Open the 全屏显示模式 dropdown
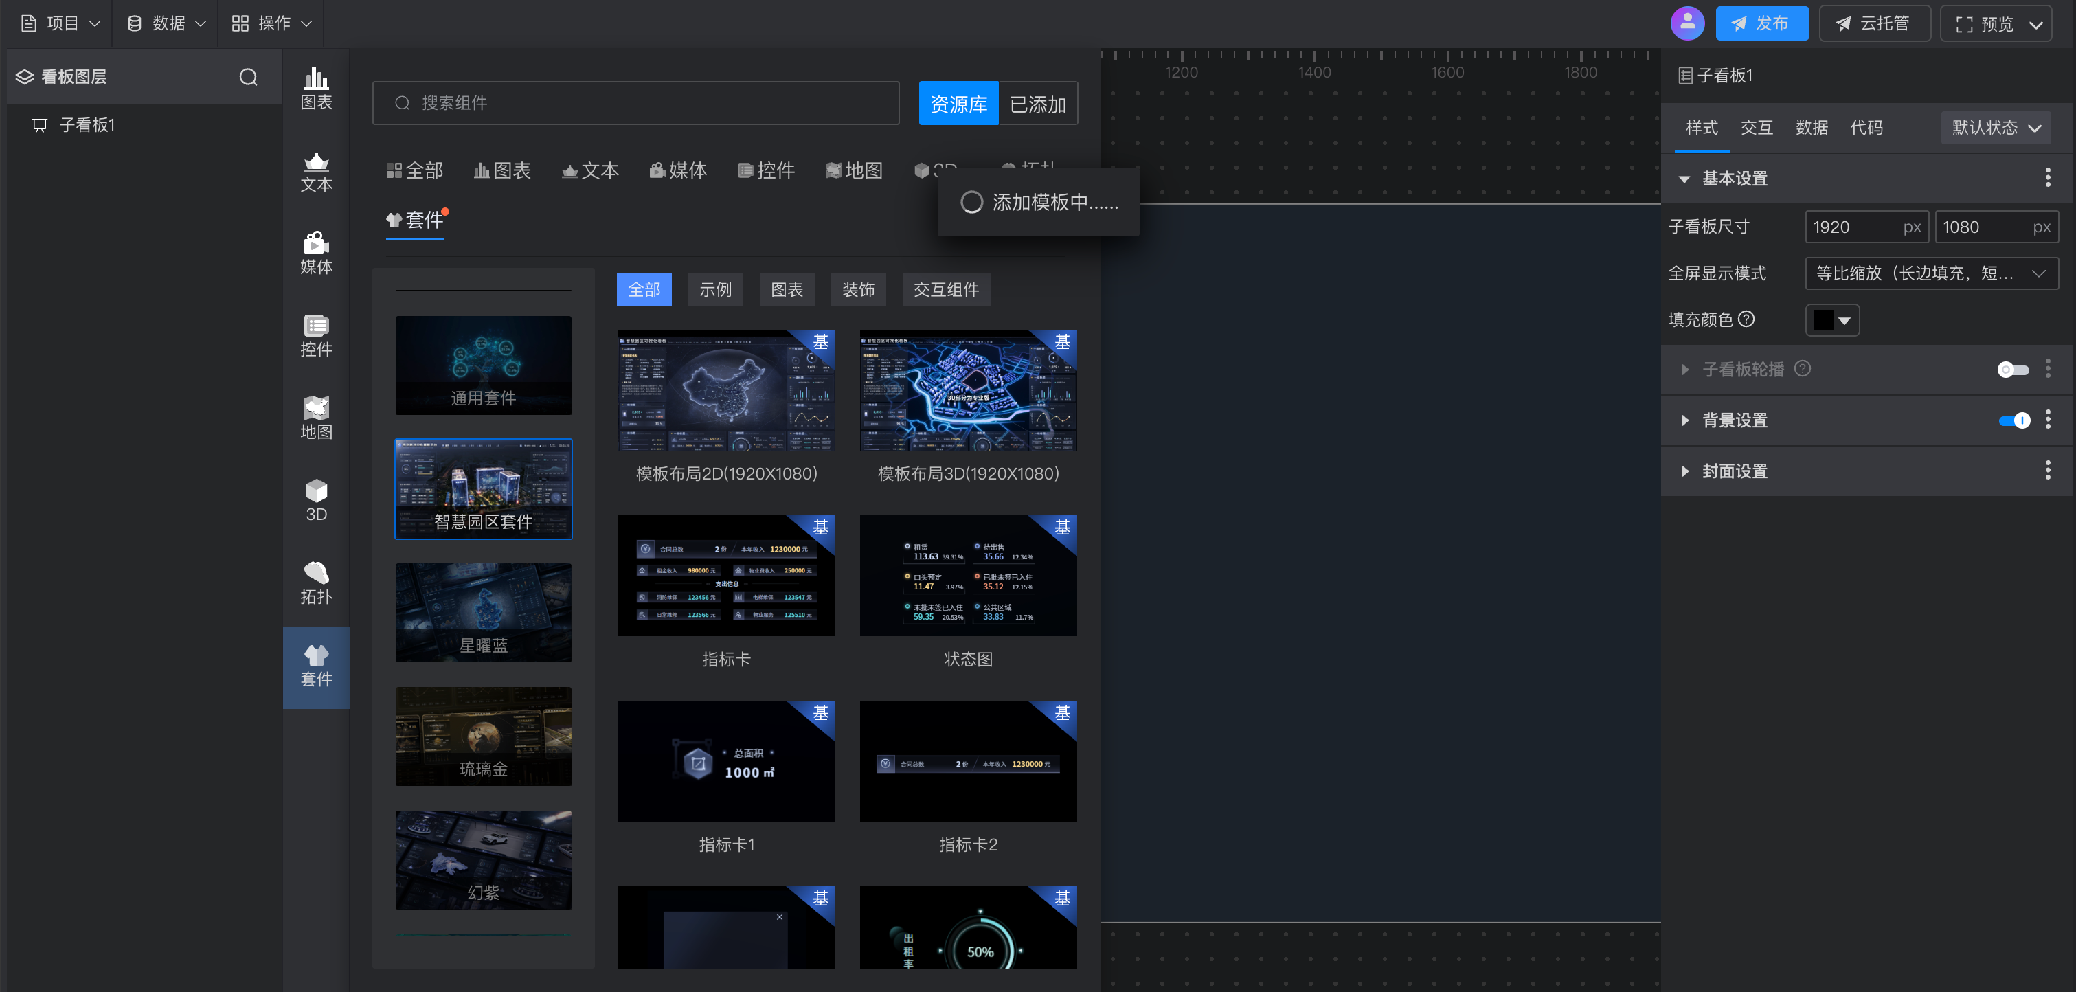 1931,273
